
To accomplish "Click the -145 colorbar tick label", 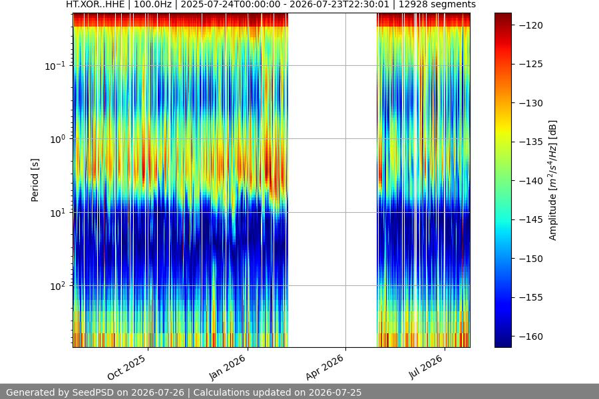I will (531, 219).
